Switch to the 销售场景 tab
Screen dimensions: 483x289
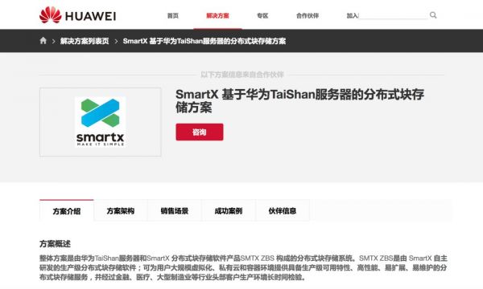tap(175, 211)
